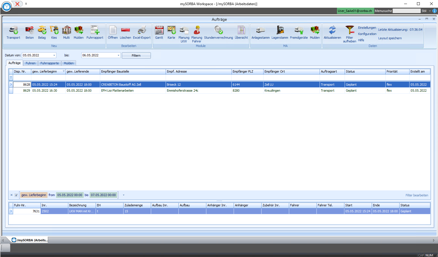Select the /mySORBA (Arbeits... workspace tab
The image size is (438, 257).
click(30, 240)
